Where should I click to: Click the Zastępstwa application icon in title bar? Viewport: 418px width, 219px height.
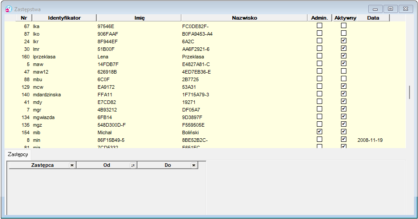[9, 9]
